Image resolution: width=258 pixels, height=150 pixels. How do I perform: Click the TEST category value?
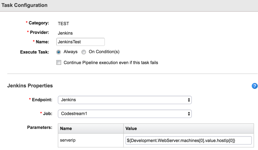[63, 23]
